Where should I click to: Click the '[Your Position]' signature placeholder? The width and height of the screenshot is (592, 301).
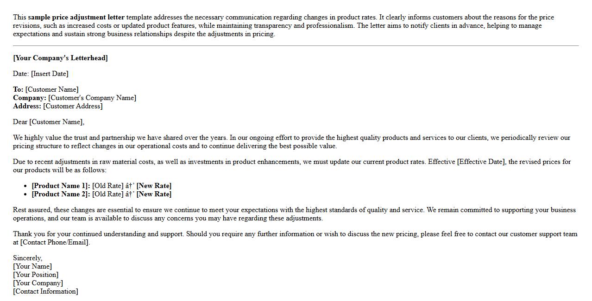coord(36,275)
